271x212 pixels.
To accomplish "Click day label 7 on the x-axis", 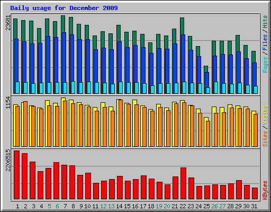I will (x=65, y=206).
